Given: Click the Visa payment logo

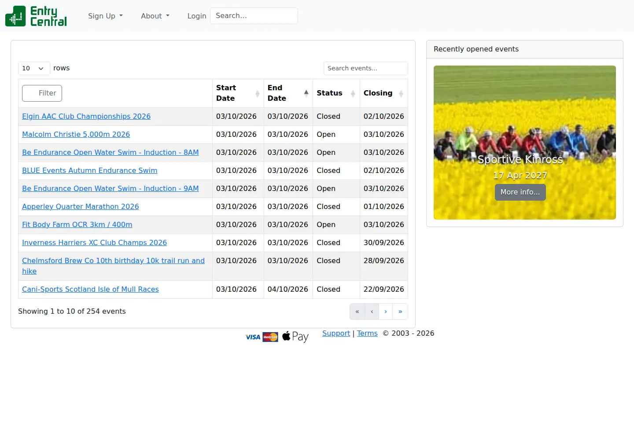Looking at the screenshot, I should pos(253,337).
